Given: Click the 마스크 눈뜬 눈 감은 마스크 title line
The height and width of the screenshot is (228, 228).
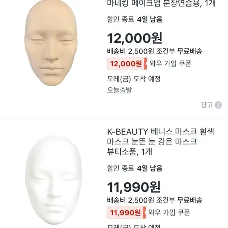Looking at the screenshot, I should pyautogui.click(x=152, y=142).
